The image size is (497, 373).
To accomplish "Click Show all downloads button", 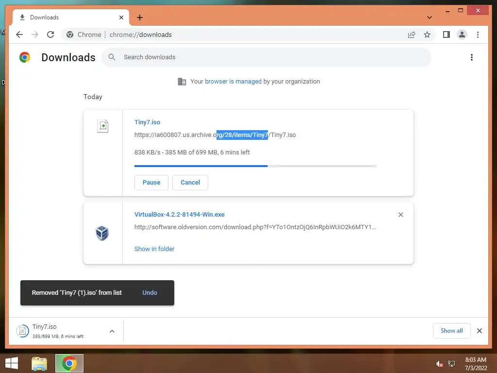I will coord(452,331).
